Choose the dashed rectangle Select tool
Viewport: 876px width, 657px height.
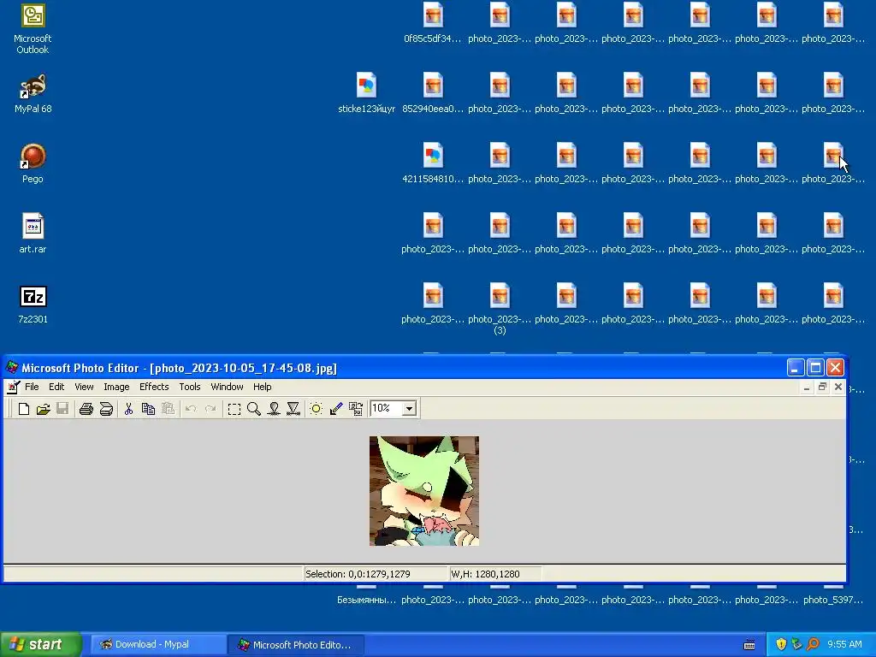(234, 409)
